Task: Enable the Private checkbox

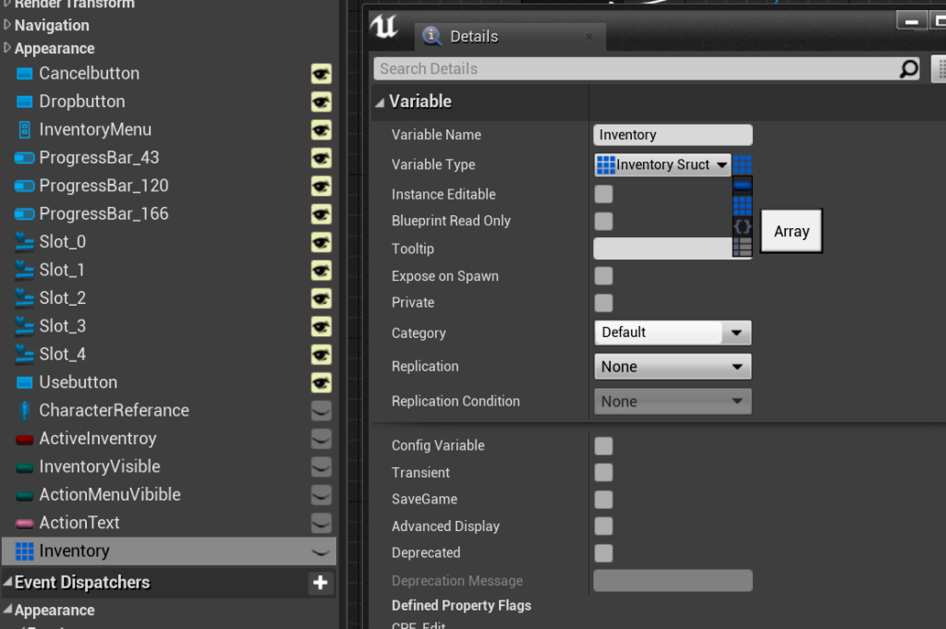Action: click(603, 303)
